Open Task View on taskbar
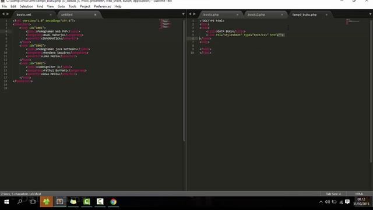Viewport: 373px width, 210px height. point(33,202)
